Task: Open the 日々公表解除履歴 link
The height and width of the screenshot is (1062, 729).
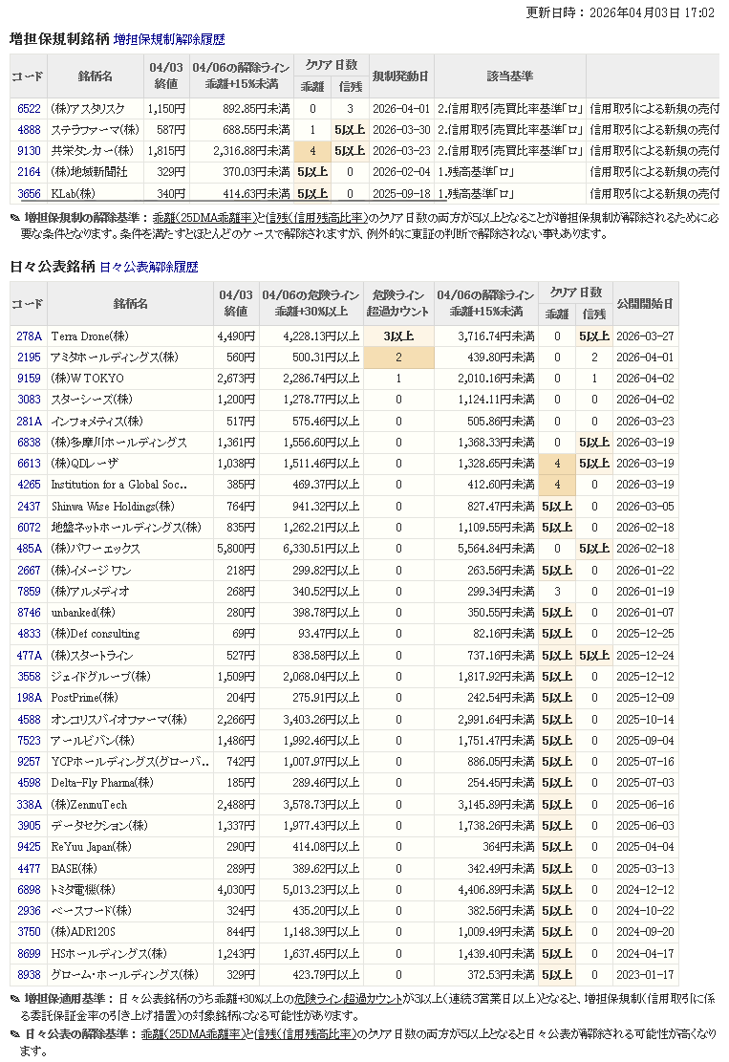Action: click(148, 268)
